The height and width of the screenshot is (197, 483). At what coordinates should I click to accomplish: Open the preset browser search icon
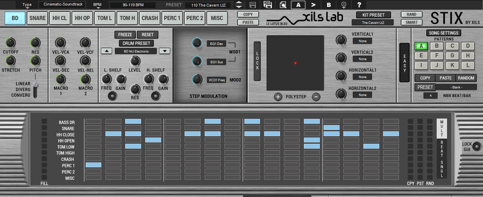(x=282, y=5)
